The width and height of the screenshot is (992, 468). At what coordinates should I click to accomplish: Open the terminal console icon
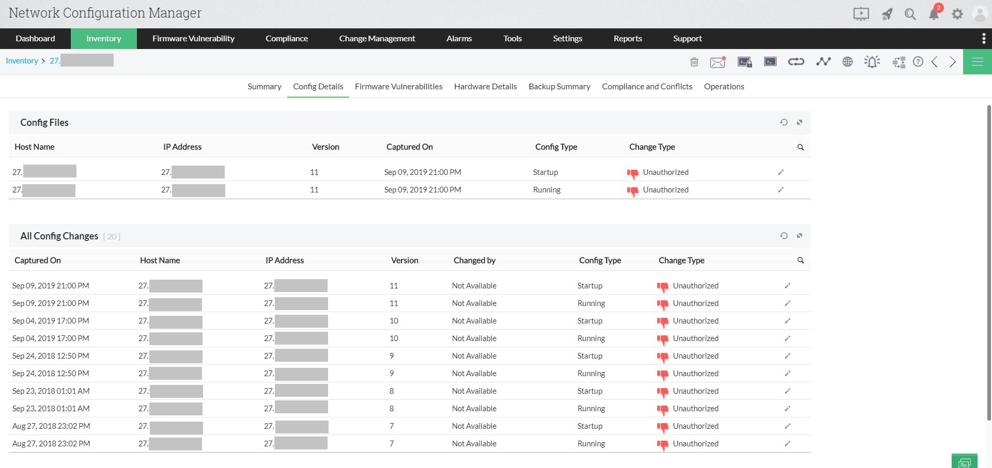pos(770,62)
